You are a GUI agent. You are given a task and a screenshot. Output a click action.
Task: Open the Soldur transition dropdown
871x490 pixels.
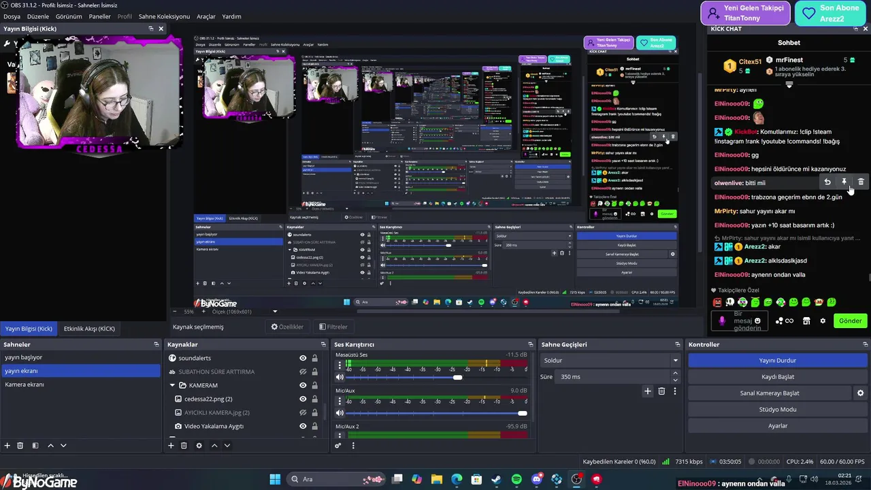click(611, 360)
